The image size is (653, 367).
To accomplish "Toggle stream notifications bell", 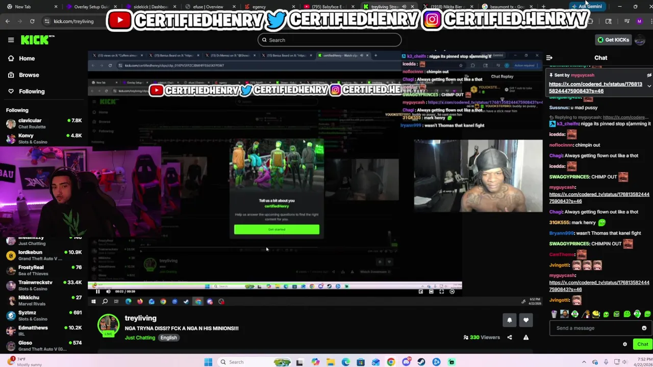I will [509, 320].
